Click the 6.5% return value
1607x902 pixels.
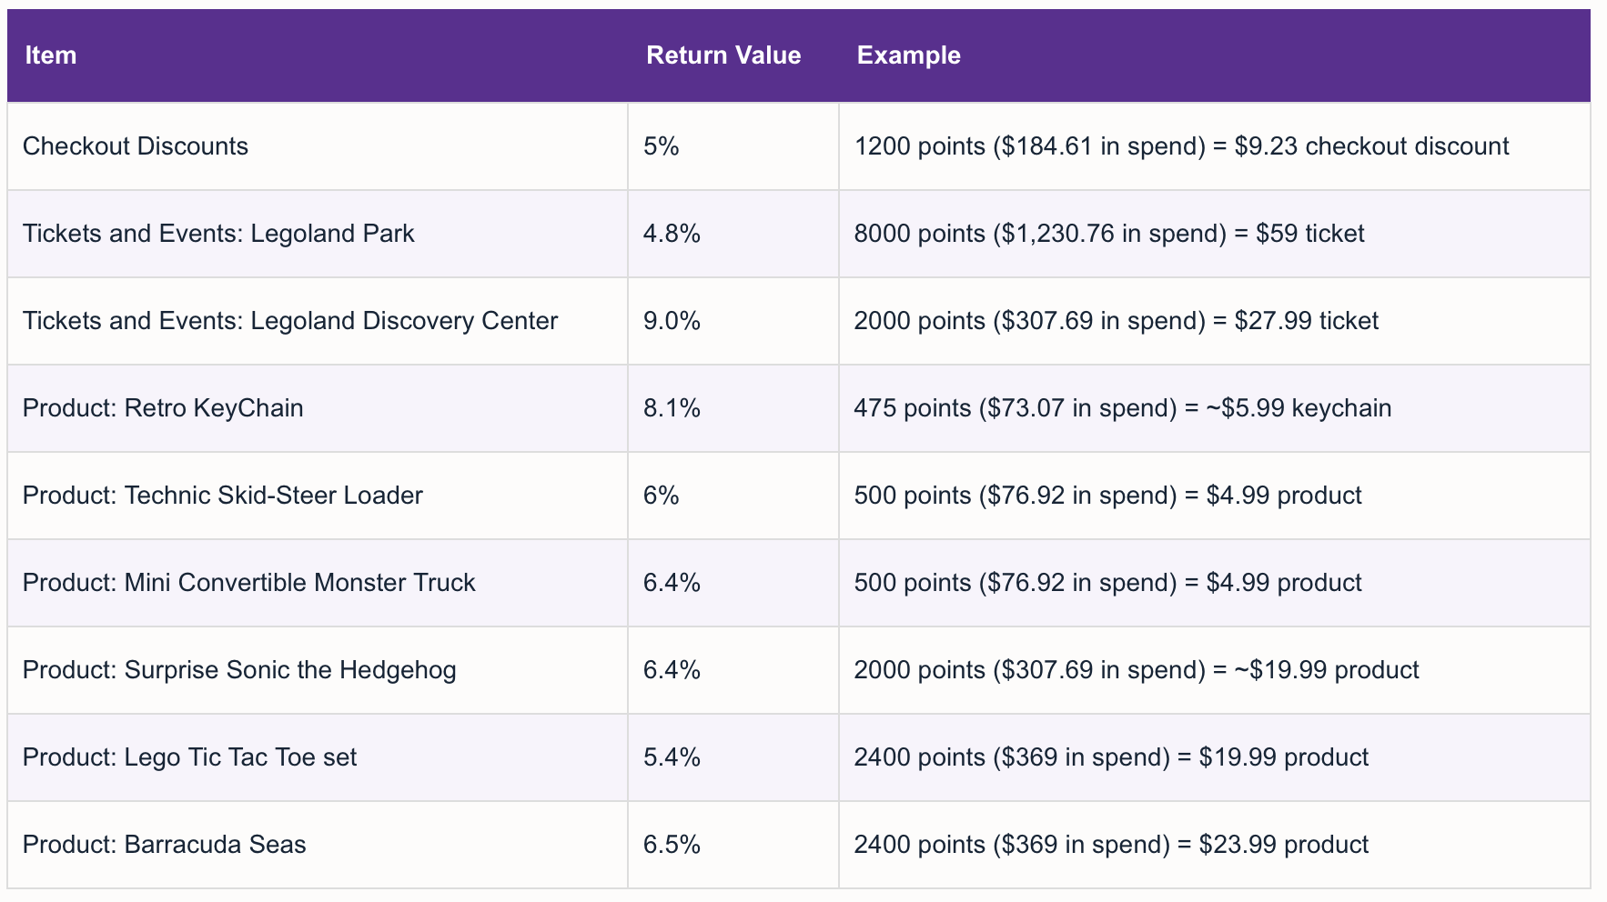coord(672,845)
